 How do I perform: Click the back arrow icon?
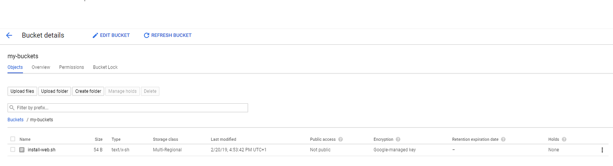9,35
